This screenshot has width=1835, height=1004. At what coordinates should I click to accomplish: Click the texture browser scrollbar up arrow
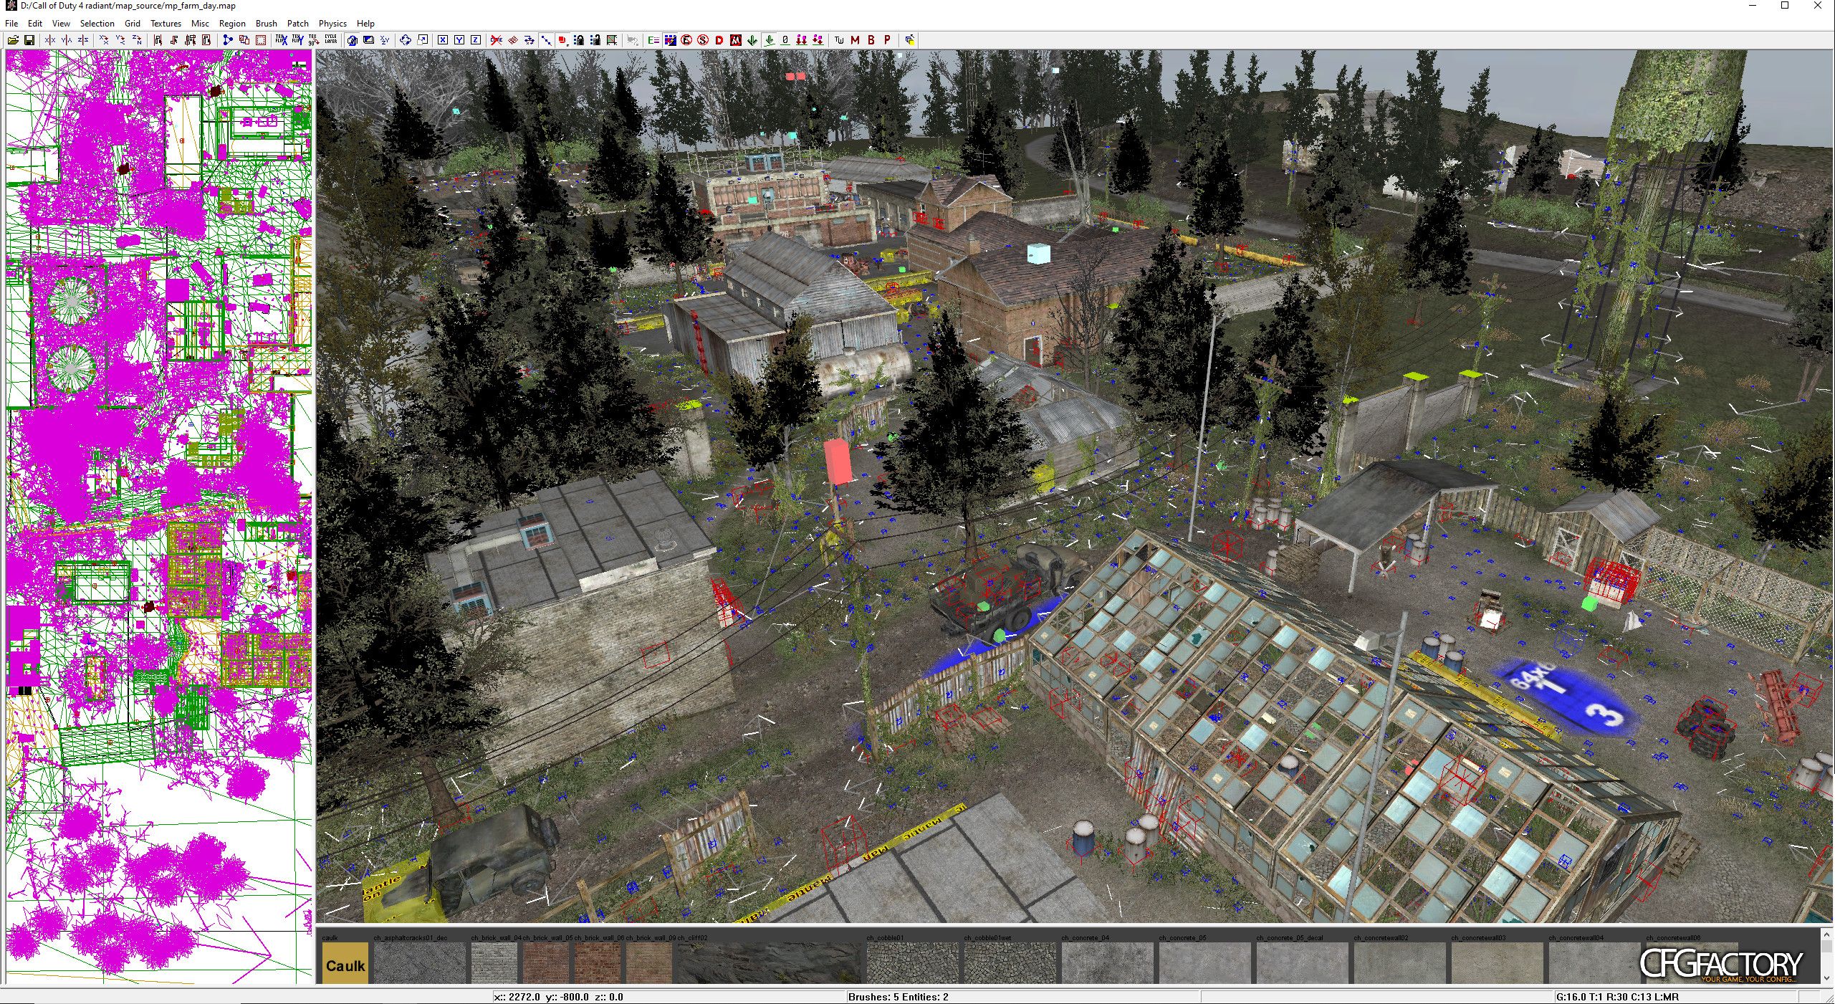[x=1827, y=934]
